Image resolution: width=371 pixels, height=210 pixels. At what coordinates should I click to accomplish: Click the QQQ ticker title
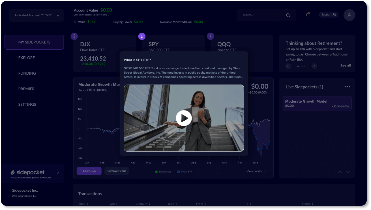[224, 44]
